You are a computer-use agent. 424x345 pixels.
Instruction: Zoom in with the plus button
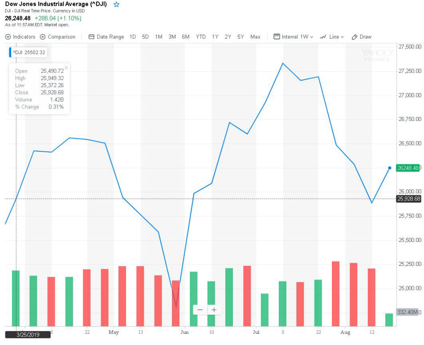pyautogui.click(x=214, y=309)
